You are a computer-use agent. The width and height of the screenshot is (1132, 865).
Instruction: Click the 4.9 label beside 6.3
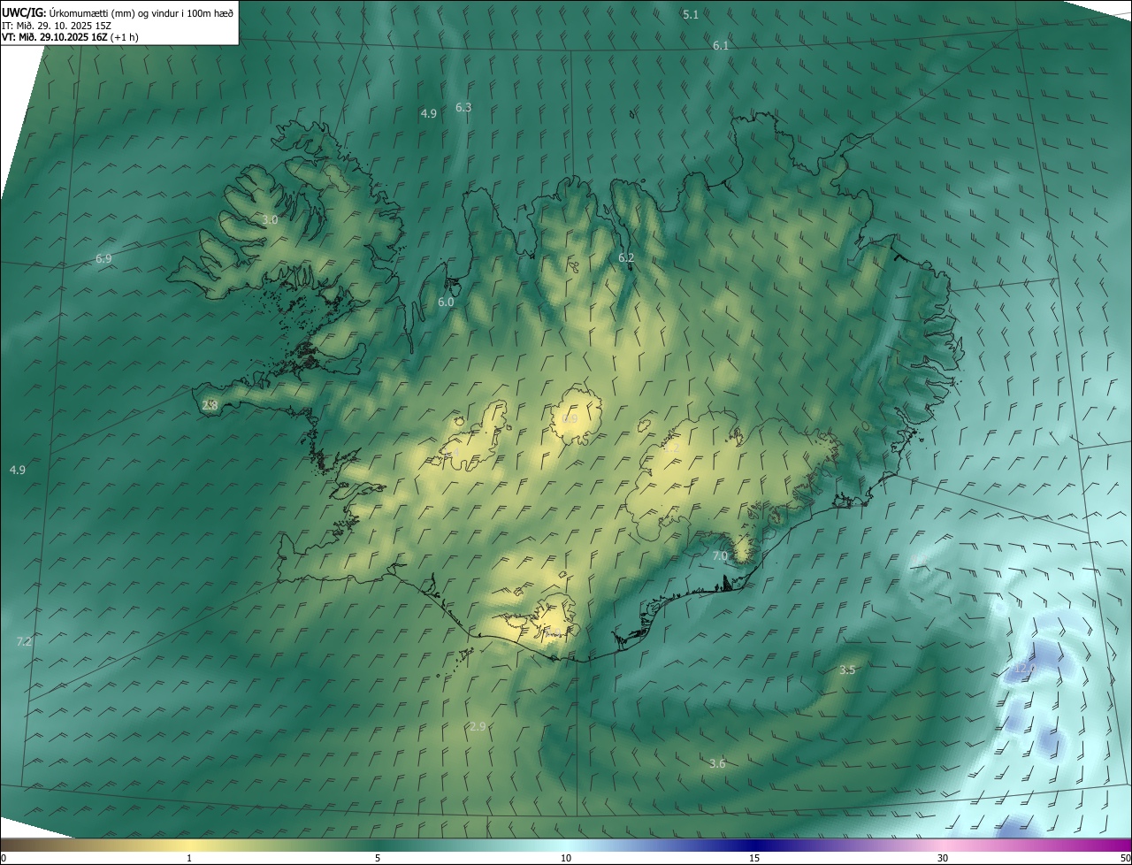(428, 113)
